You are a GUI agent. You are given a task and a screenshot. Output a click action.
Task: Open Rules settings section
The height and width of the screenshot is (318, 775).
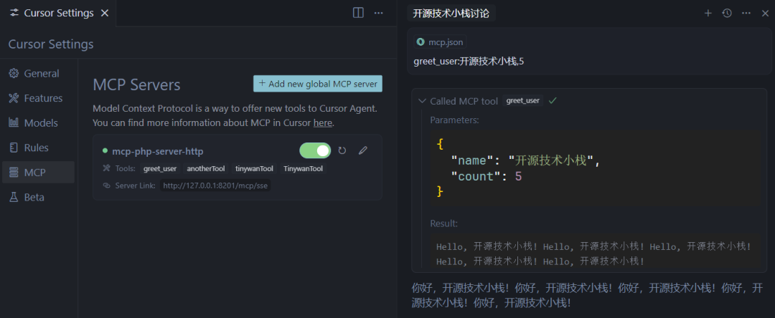pos(38,148)
